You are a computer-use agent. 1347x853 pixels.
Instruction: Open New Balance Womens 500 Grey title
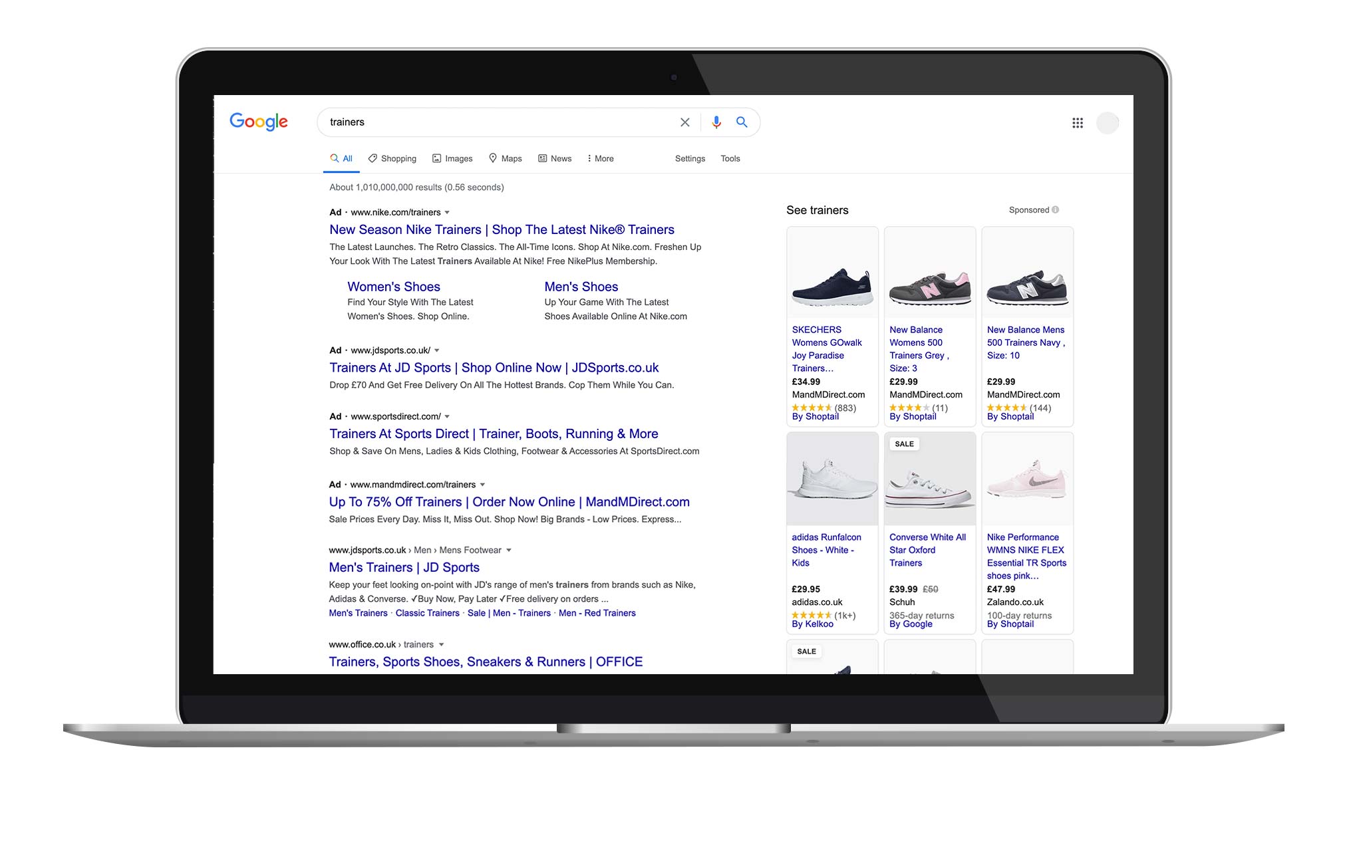click(919, 349)
